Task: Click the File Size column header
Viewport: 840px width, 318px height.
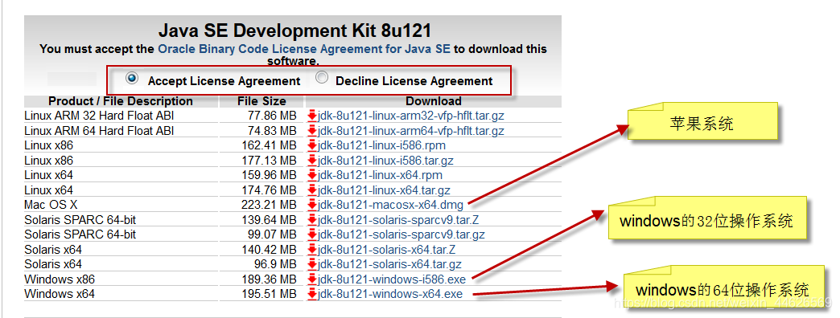Action: coord(262,101)
